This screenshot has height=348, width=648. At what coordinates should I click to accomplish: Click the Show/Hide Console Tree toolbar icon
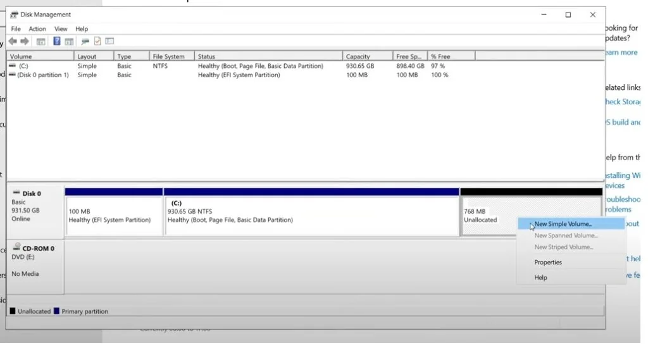pyautogui.click(x=41, y=41)
